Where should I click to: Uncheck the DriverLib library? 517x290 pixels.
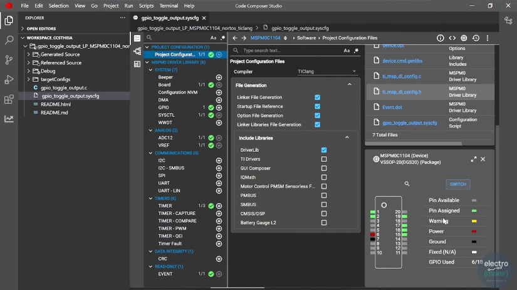point(324,150)
